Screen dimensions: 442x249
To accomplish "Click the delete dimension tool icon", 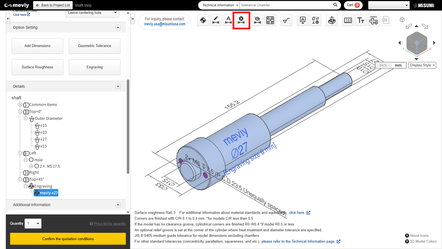I will tap(241, 20).
